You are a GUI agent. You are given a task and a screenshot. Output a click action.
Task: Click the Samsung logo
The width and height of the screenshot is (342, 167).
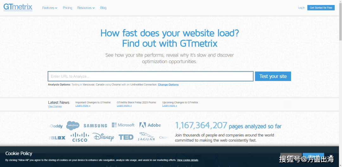pos(95,126)
